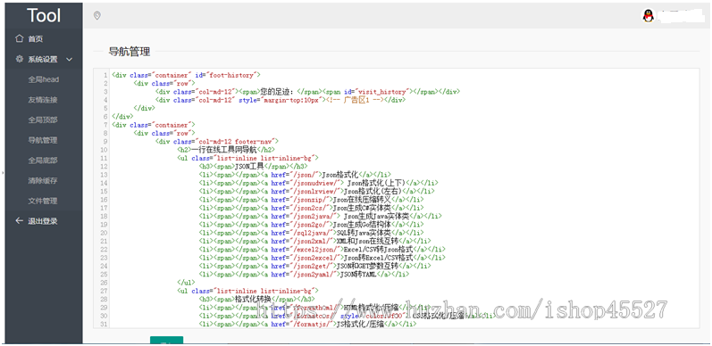Click the line with href="/json/"
The image size is (712, 346).
295,175
